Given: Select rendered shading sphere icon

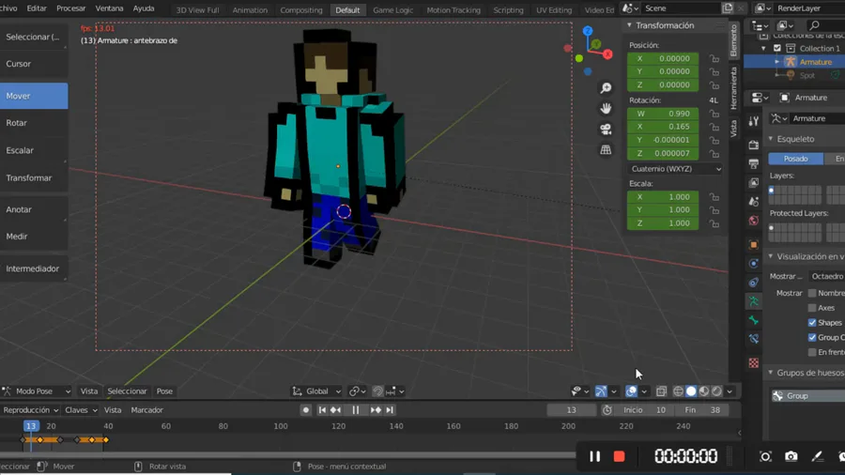Looking at the screenshot, I should pyautogui.click(x=716, y=391).
